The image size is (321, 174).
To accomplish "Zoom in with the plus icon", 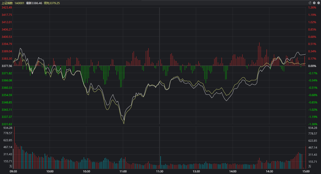I will (x=314, y=3).
